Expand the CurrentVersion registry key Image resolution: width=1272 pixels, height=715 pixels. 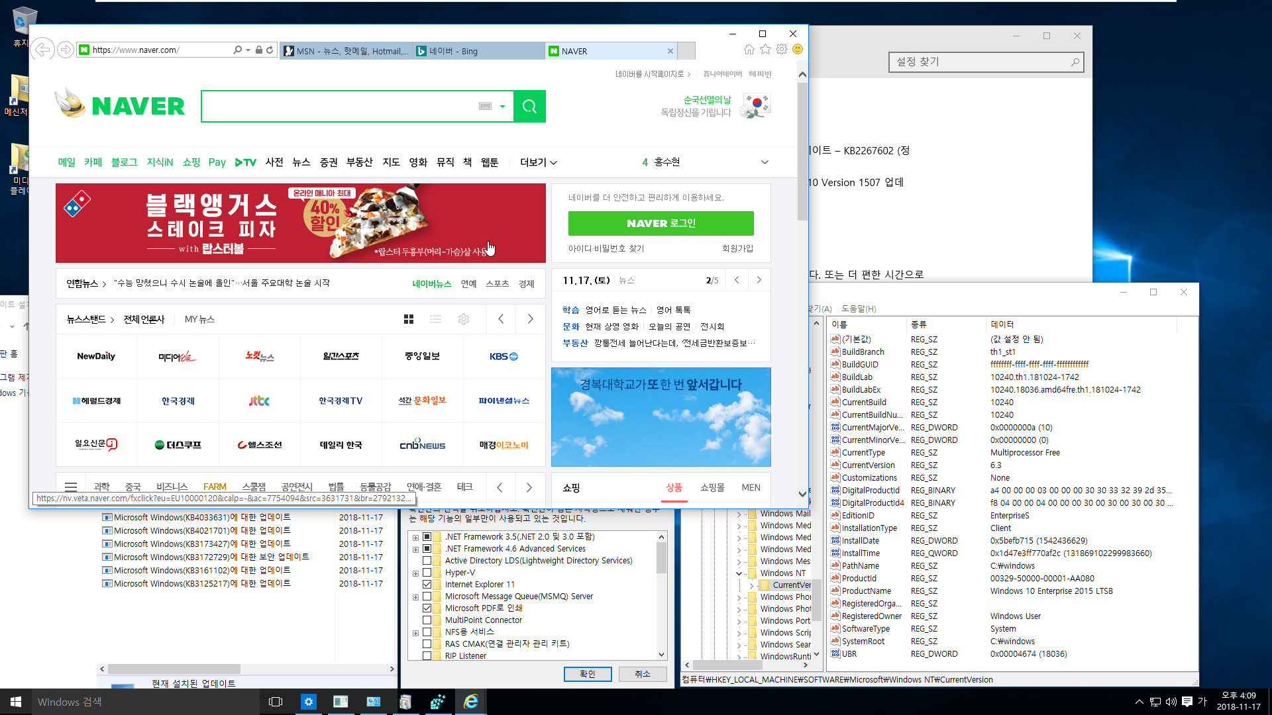pos(751,585)
